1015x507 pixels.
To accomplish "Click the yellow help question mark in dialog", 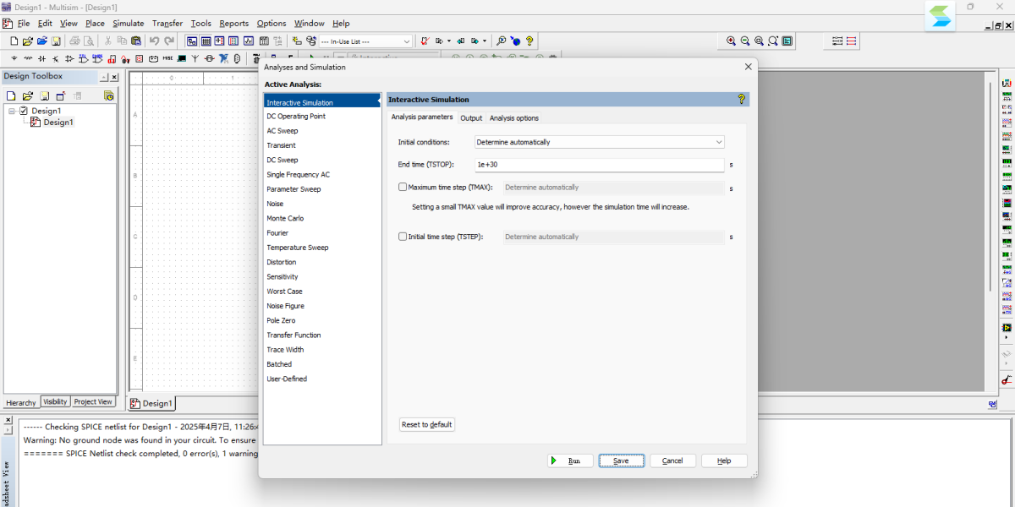I will [742, 100].
